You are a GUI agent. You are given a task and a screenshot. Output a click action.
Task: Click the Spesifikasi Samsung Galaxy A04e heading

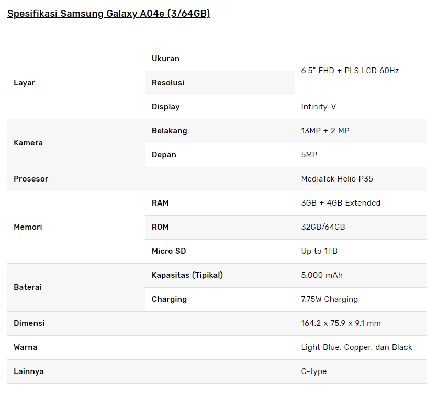click(108, 14)
